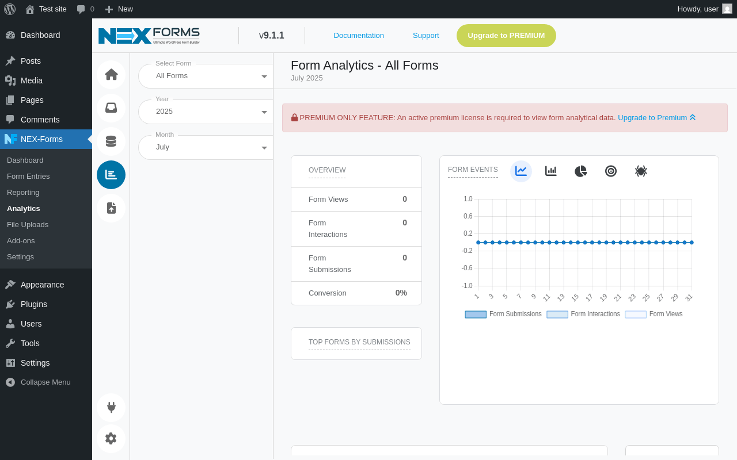737x460 pixels.
Task: Open the file uploads icon
Action: [x=111, y=208]
